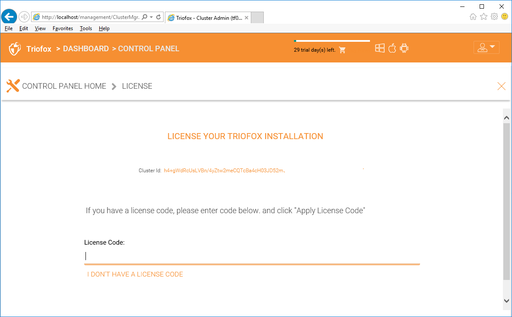Open the Help menu
512x317 pixels.
(104, 28)
